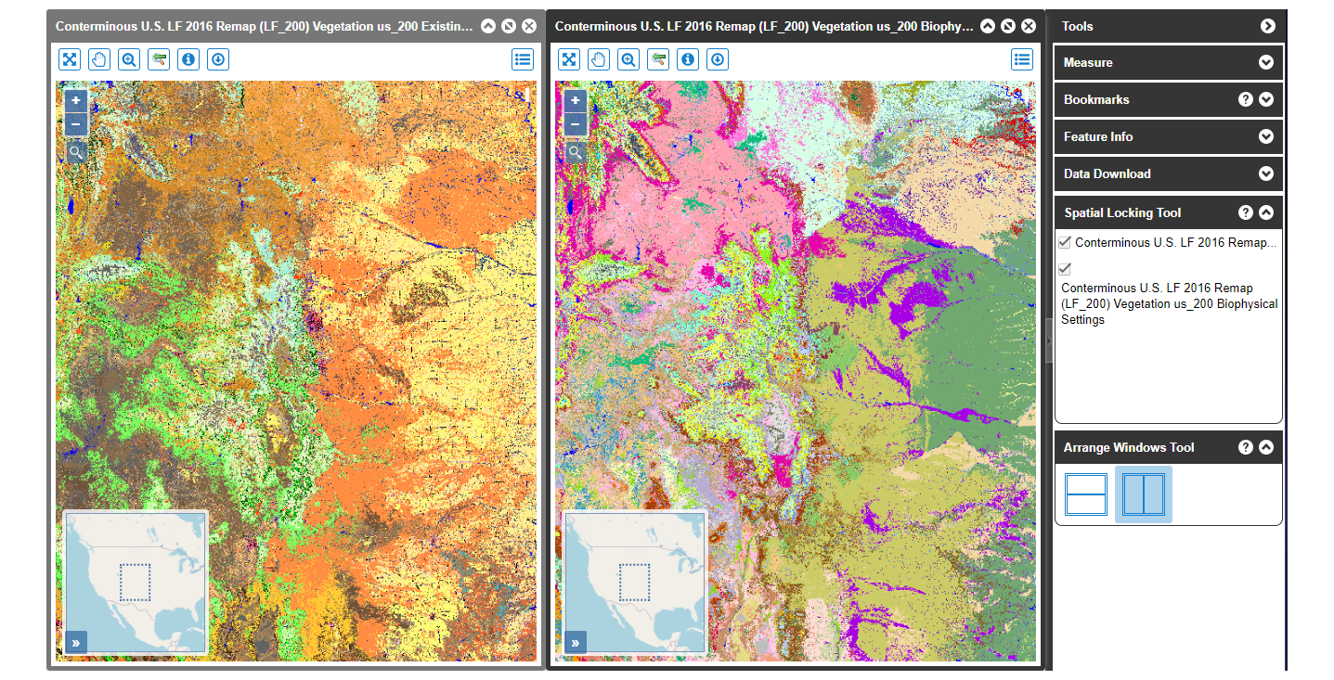Zoom out with minus button on right map

(x=576, y=124)
